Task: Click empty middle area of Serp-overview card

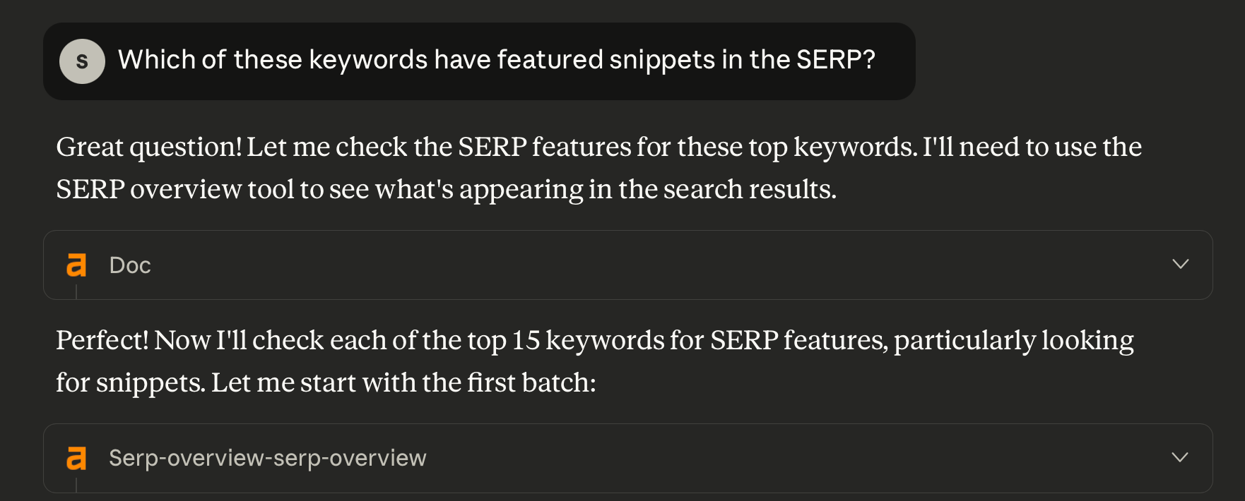Action: [x=777, y=458]
